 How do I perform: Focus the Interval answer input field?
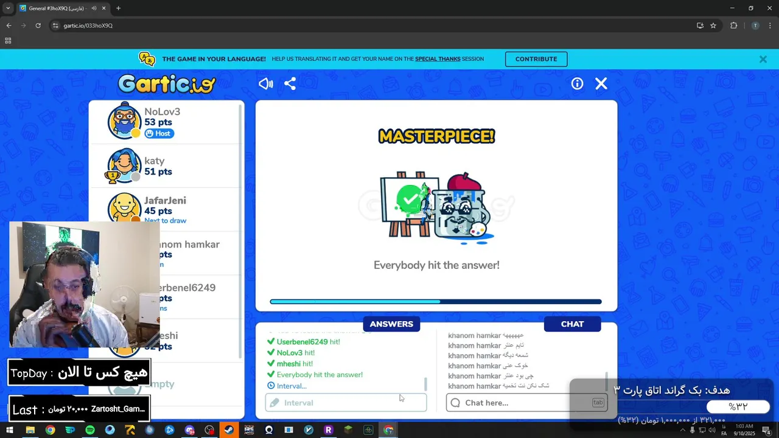346,403
